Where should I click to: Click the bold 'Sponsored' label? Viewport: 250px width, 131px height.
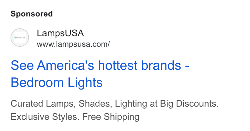point(32,14)
